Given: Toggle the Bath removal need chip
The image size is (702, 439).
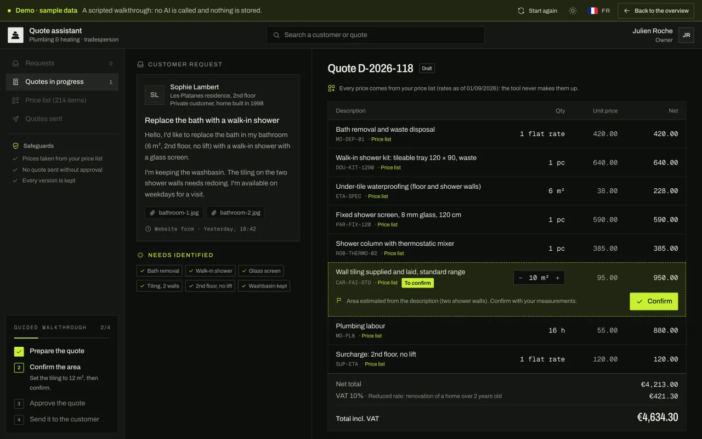Looking at the screenshot, I should coord(160,271).
